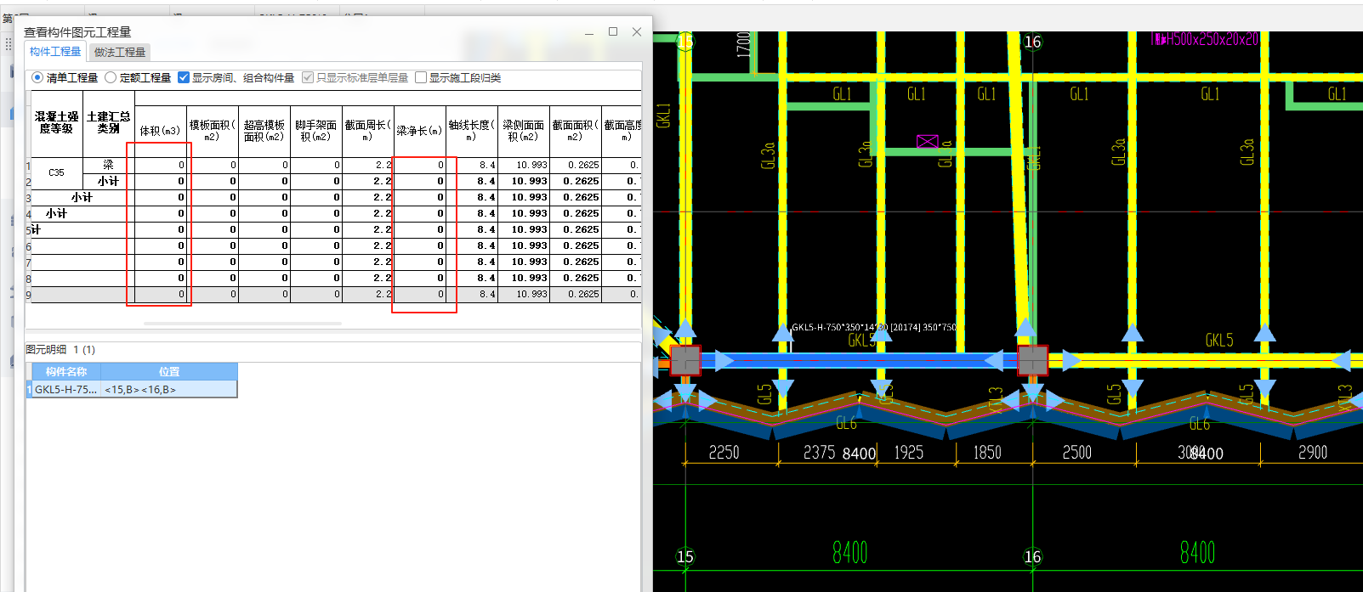Select the 梁 category cell in row 1
This screenshot has height=592, width=1363.
point(109,165)
